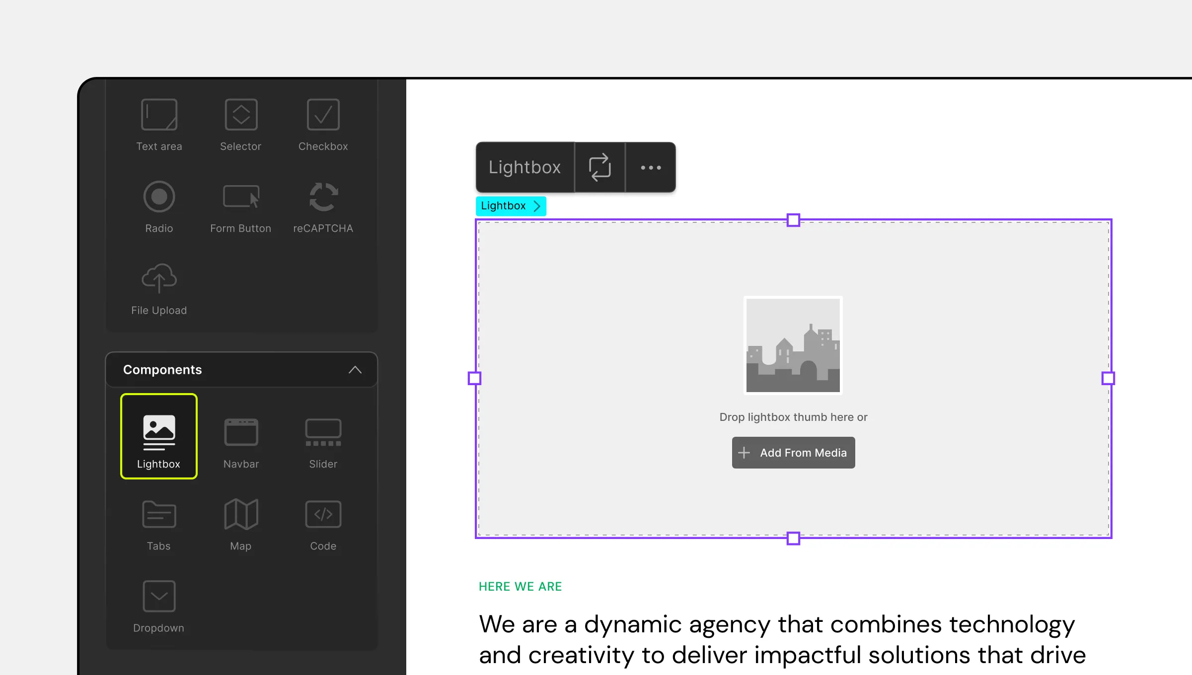The height and width of the screenshot is (675, 1192).
Task: Collapse the Components panel section
Action: point(355,370)
